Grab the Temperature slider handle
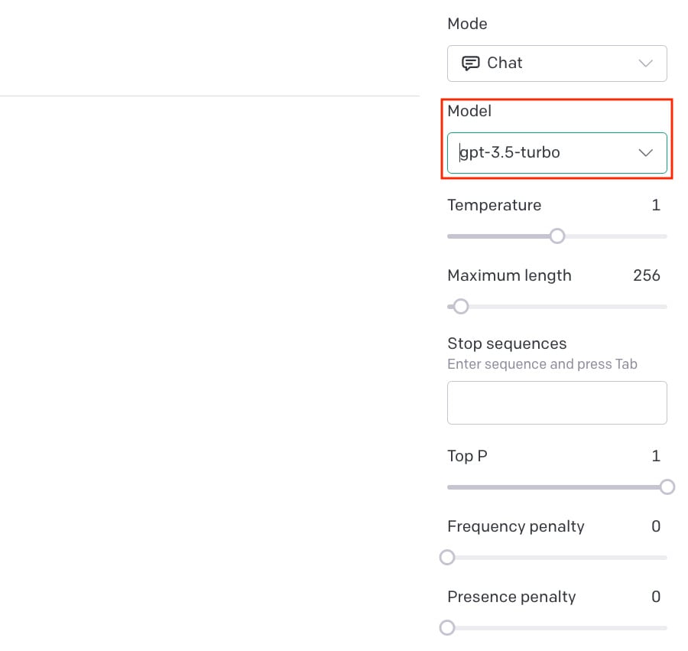 pos(557,236)
